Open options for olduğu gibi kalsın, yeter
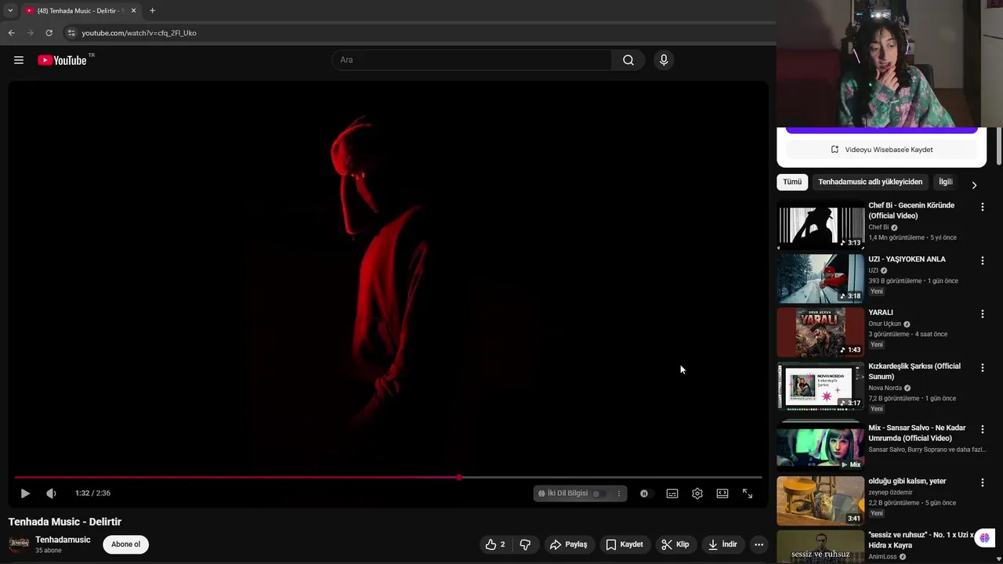Viewport: 1003px width, 564px height. tap(982, 483)
